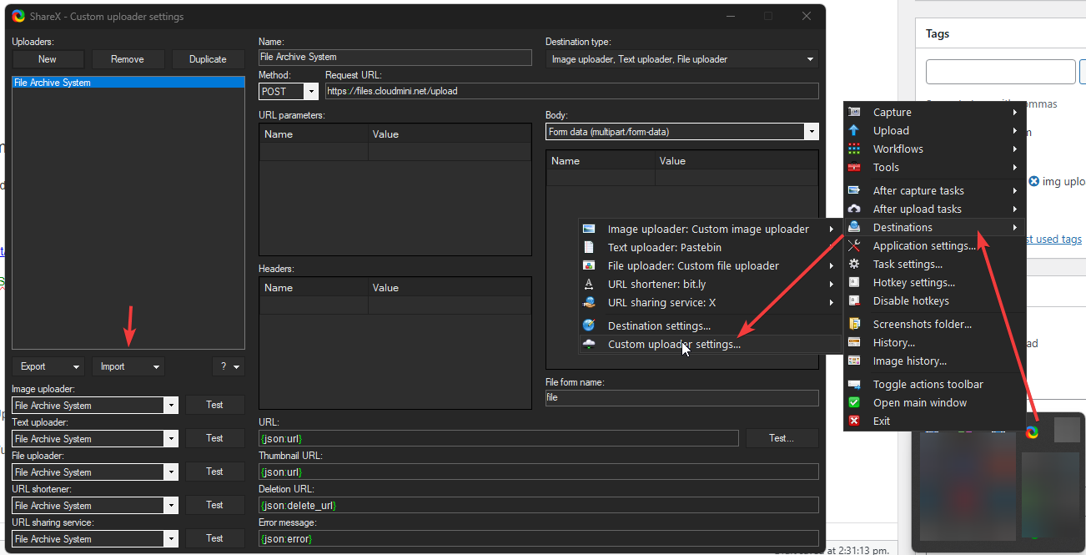1086x555 pixels.
Task: Click the Tags text box in the background page
Action: coord(1001,72)
